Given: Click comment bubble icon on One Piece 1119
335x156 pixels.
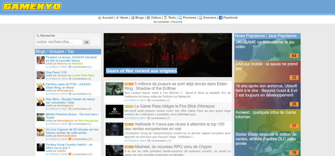Looking at the screenshot, I should (70, 79).
